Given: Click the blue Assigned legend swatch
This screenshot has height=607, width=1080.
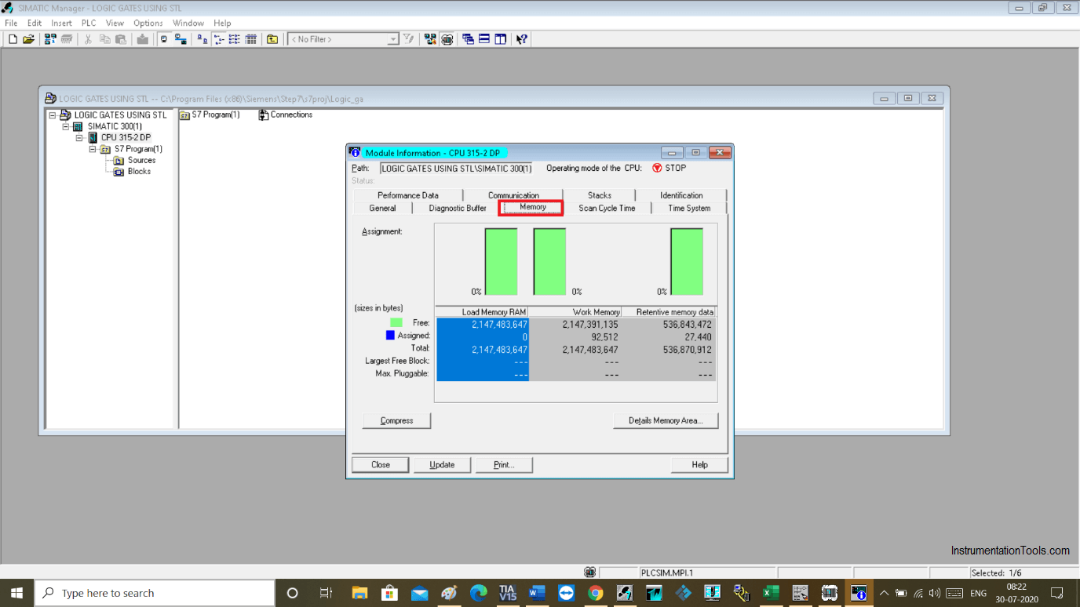Looking at the screenshot, I should (390, 335).
